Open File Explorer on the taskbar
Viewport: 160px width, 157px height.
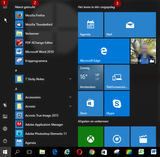[x=42, y=152]
